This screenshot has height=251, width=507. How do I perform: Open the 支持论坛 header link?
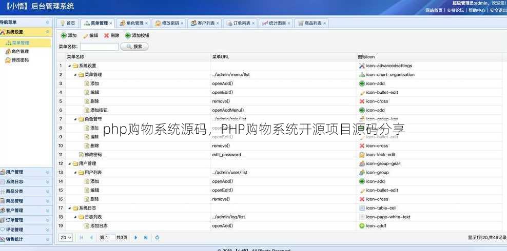[455, 10]
